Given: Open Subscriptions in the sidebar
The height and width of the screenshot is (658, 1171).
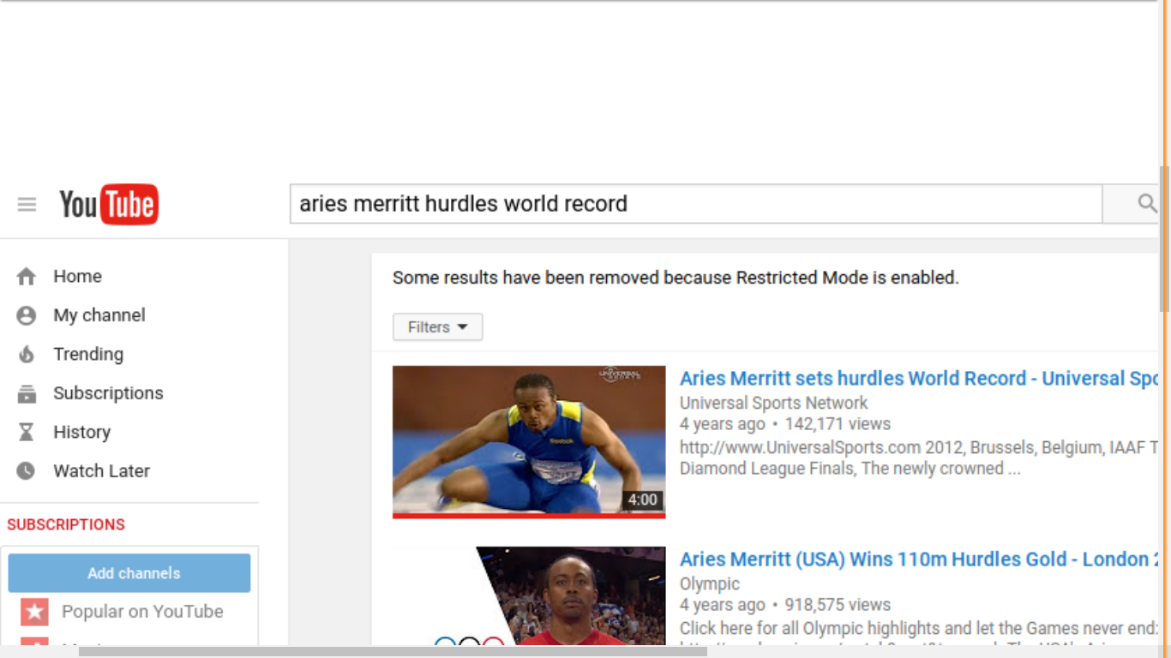Looking at the screenshot, I should [108, 393].
